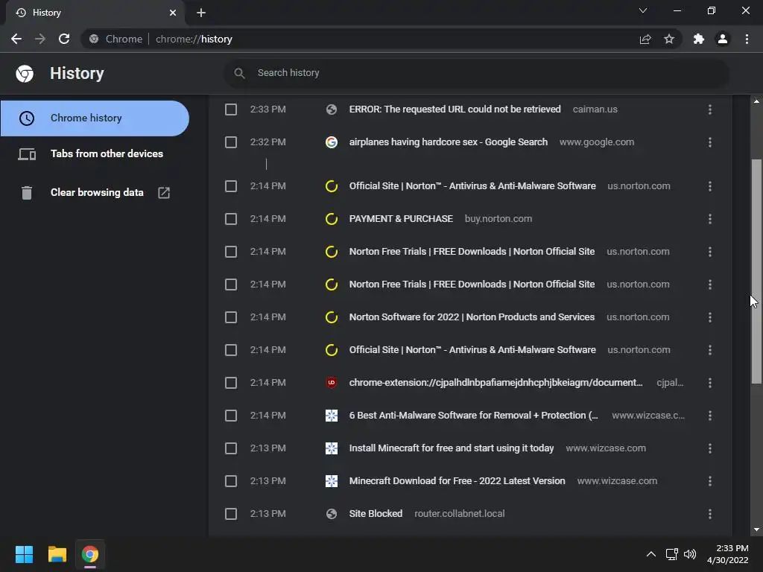Viewport: 763px width, 572px height.
Task: Select the History browser tab
Action: point(95,13)
